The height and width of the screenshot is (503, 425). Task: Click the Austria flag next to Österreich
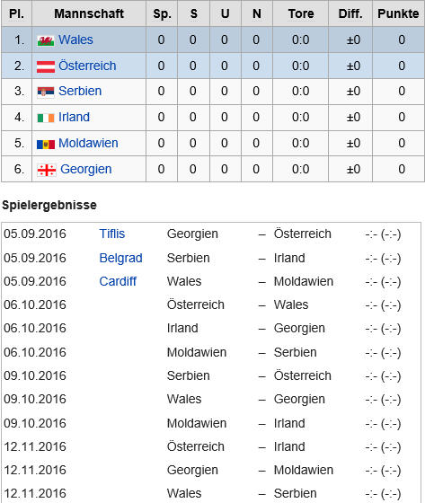pyautogui.click(x=46, y=66)
